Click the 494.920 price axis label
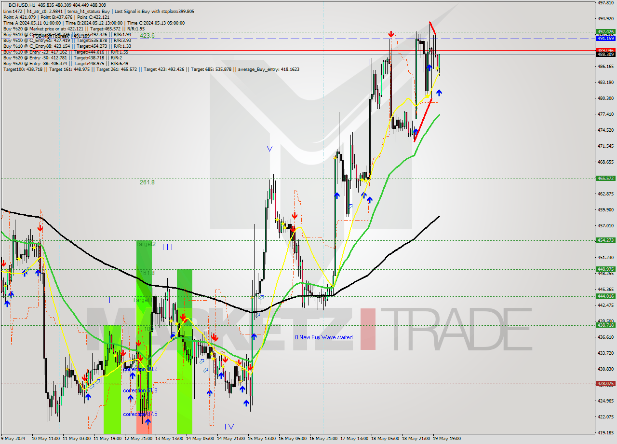Image resolution: width=617 pixels, height=444 pixels. pyautogui.click(x=605, y=18)
